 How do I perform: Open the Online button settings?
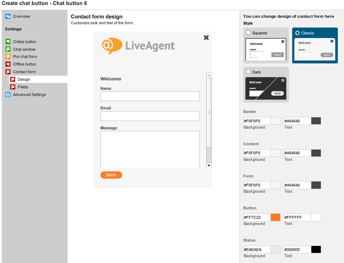click(25, 42)
